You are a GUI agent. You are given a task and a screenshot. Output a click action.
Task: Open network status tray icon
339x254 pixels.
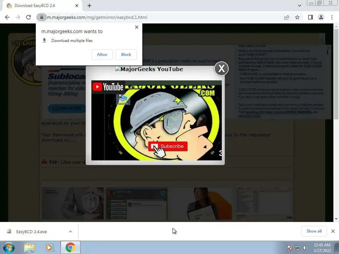pyautogui.click(x=298, y=248)
